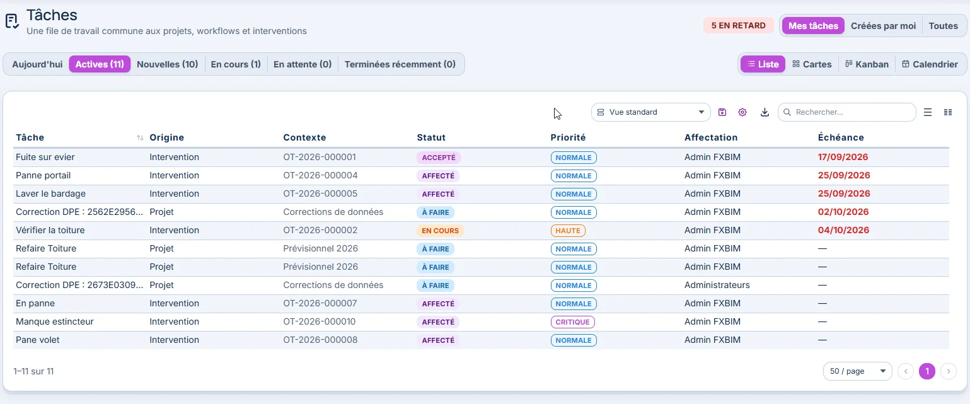Click context OT-2026-000001
This screenshot has width=970, height=404.
coord(320,157)
